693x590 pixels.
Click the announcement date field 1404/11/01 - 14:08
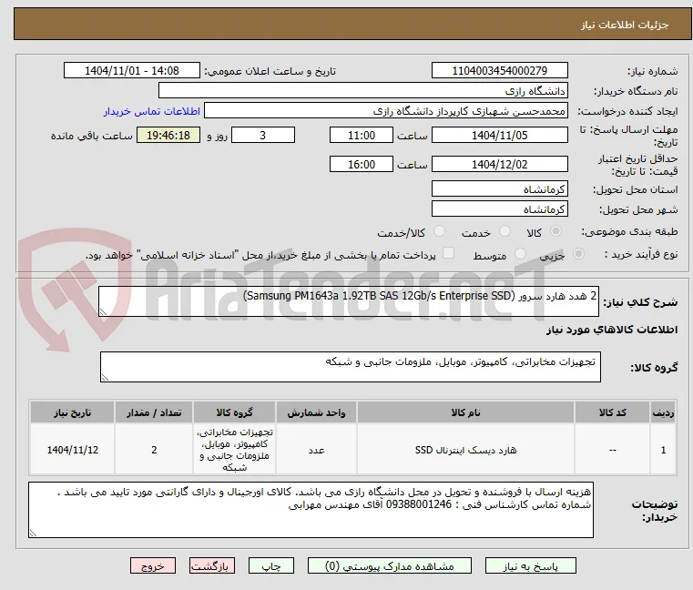[132, 71]
